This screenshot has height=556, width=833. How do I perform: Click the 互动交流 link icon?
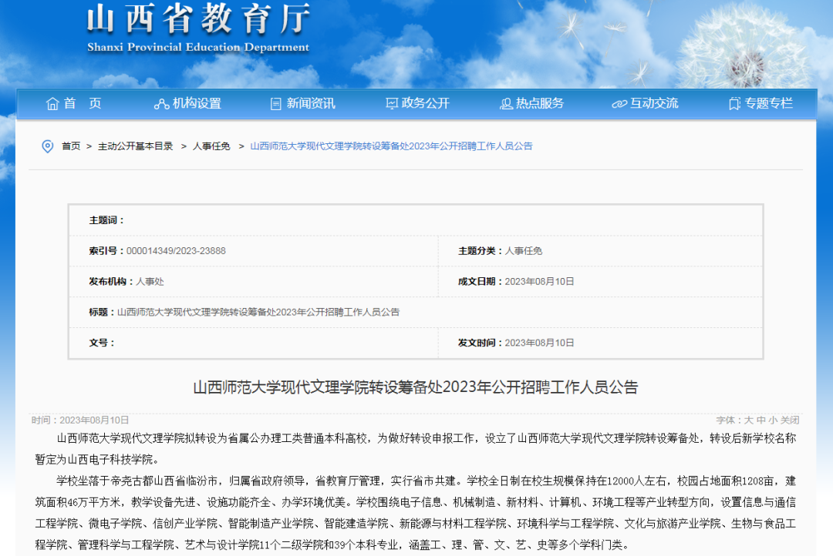619,104
